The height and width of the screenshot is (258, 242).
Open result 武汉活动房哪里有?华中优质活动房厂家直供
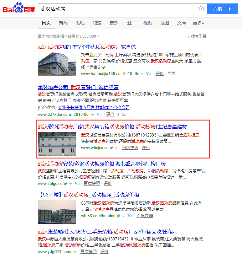point(87,47)
